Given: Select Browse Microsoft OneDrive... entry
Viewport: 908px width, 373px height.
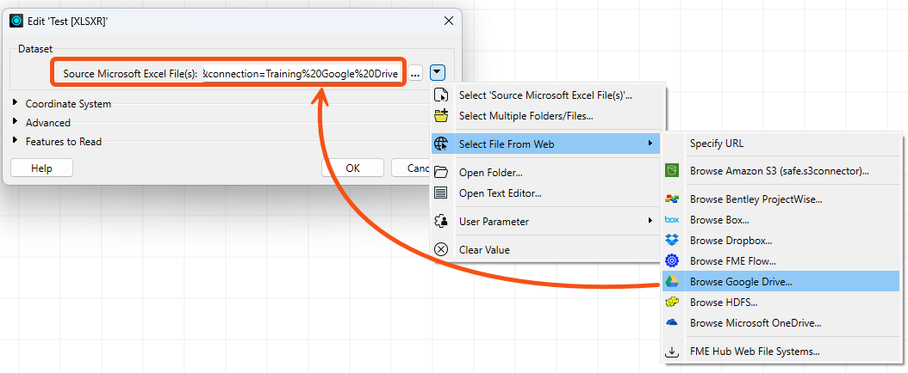Looking at the screenshot, I should pyautogui.click(x=781, y=323).
